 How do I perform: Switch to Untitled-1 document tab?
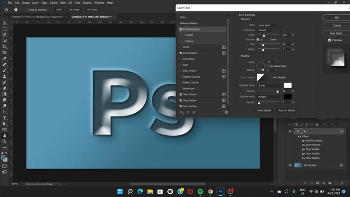coord(37,17)
